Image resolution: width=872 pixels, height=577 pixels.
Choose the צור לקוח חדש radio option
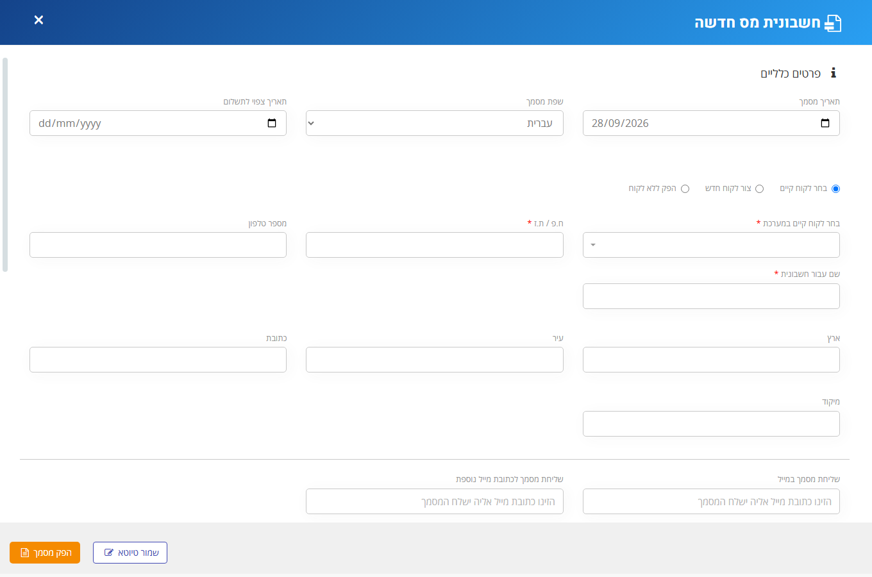(760, 188)
